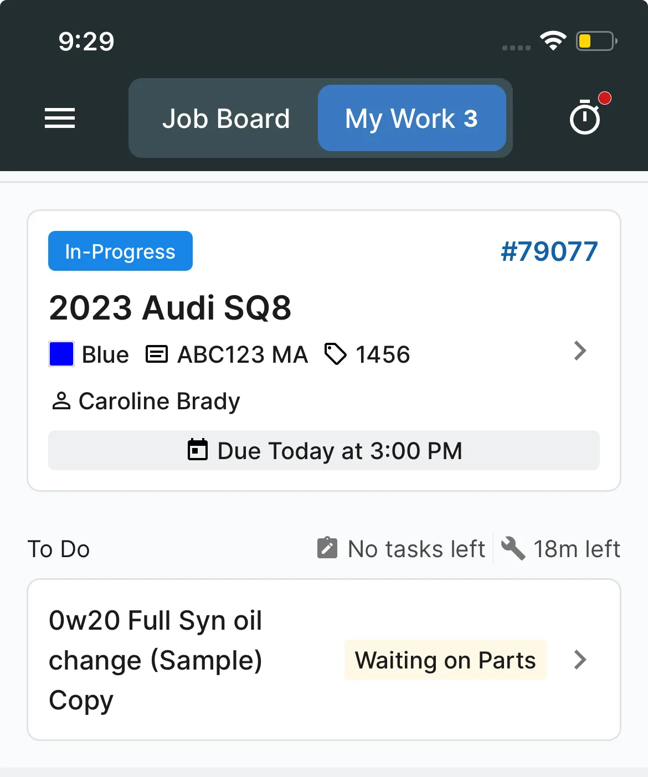Tap the license plate icon beside ABC123 MA

157,354
